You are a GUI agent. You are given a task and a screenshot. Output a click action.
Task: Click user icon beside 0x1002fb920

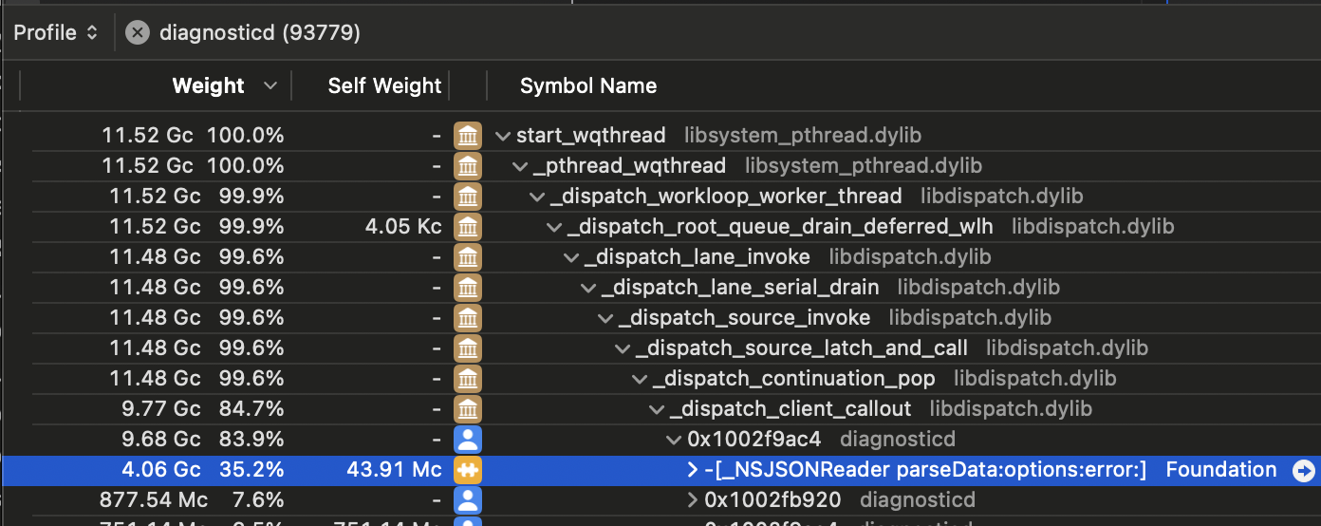[467, 500]
